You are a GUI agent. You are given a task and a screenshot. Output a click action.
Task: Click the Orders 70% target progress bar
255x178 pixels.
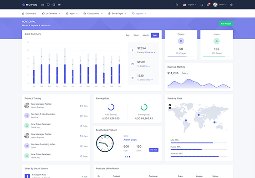click(181, 57)
